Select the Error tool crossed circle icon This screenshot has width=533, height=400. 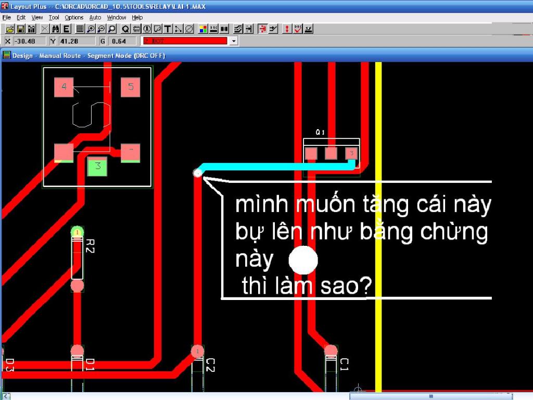tap(189, 29)
